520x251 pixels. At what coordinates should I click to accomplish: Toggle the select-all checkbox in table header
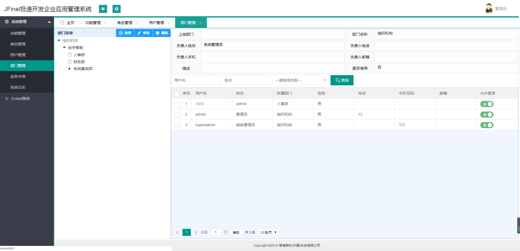[x=177, y=94]
